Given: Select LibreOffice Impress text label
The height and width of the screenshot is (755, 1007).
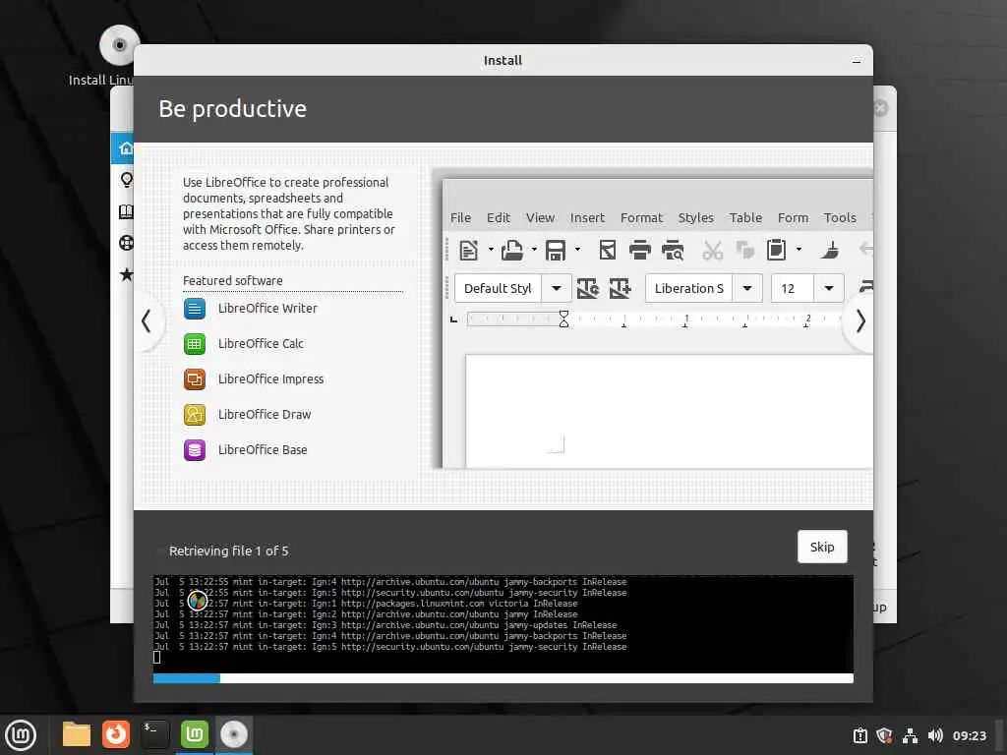Looking at the screenshot, I should click(x=270, y=378).
